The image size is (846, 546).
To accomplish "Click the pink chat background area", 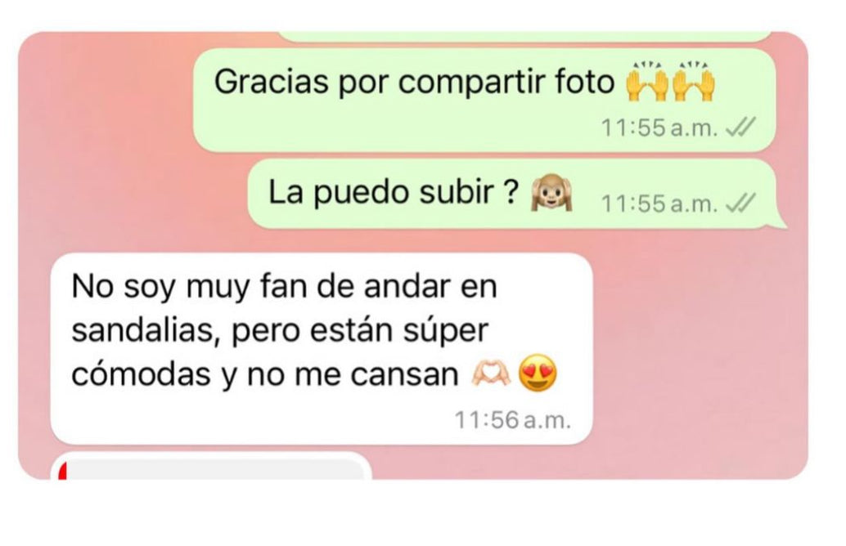I will (701, 351).
